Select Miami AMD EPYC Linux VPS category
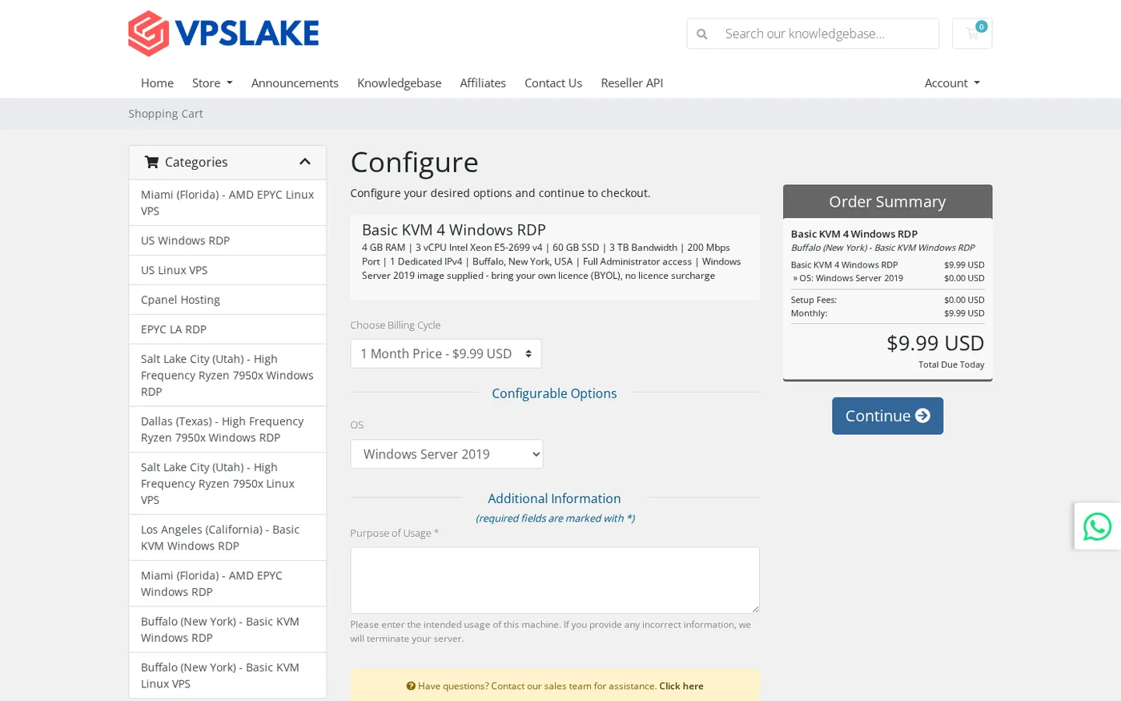This screenshot has height=701, width=1121. point(227,203)
